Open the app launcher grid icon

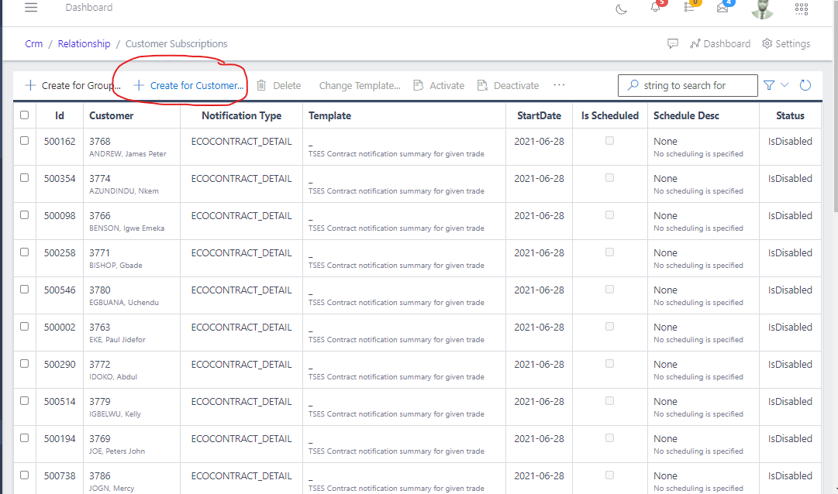802,9
